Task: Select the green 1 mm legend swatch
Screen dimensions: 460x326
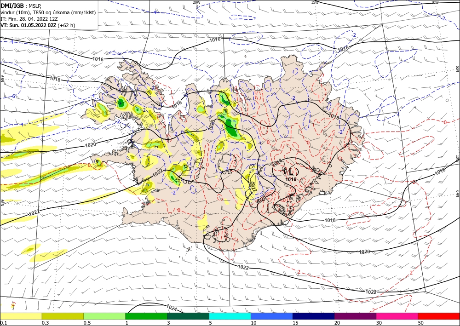Action: (x=146, y=316)
